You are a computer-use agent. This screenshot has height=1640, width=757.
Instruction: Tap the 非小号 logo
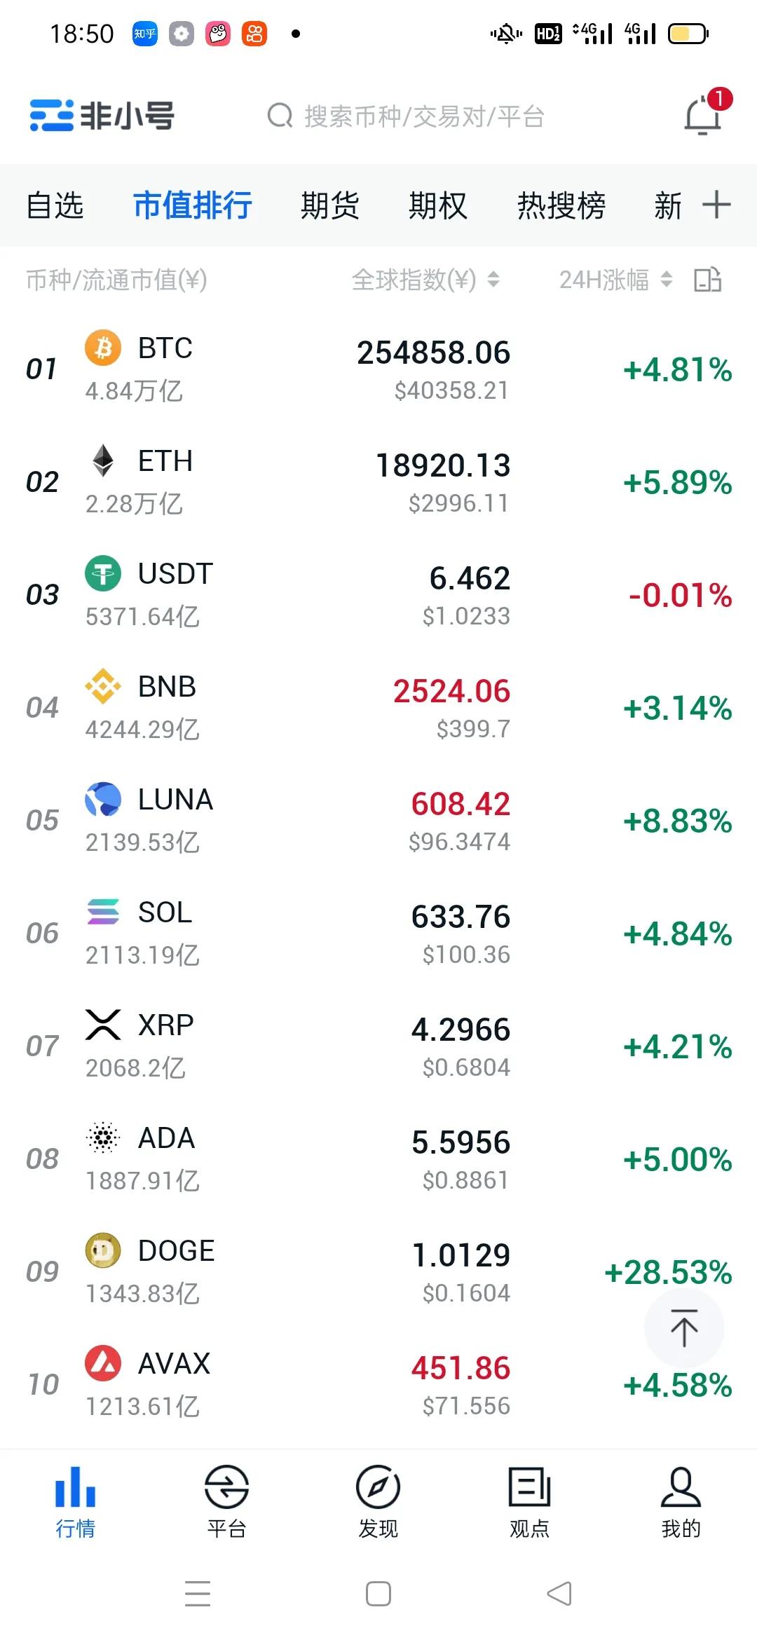[102, 115]
